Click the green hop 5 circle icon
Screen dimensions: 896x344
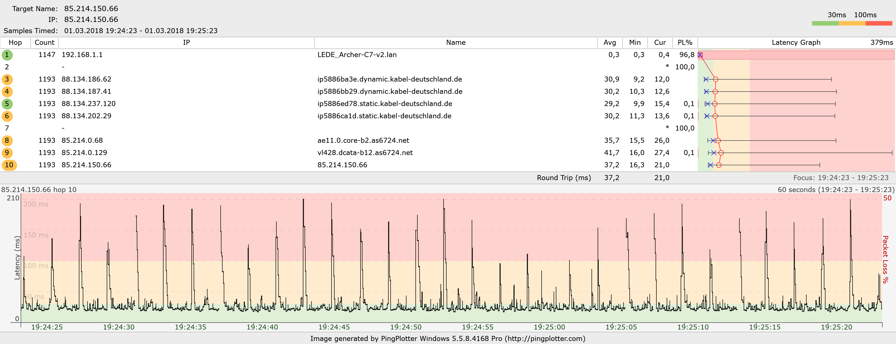7,104
